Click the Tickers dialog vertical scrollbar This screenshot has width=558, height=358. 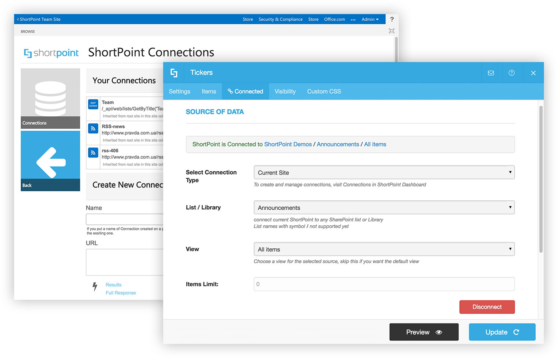point(541,179)
